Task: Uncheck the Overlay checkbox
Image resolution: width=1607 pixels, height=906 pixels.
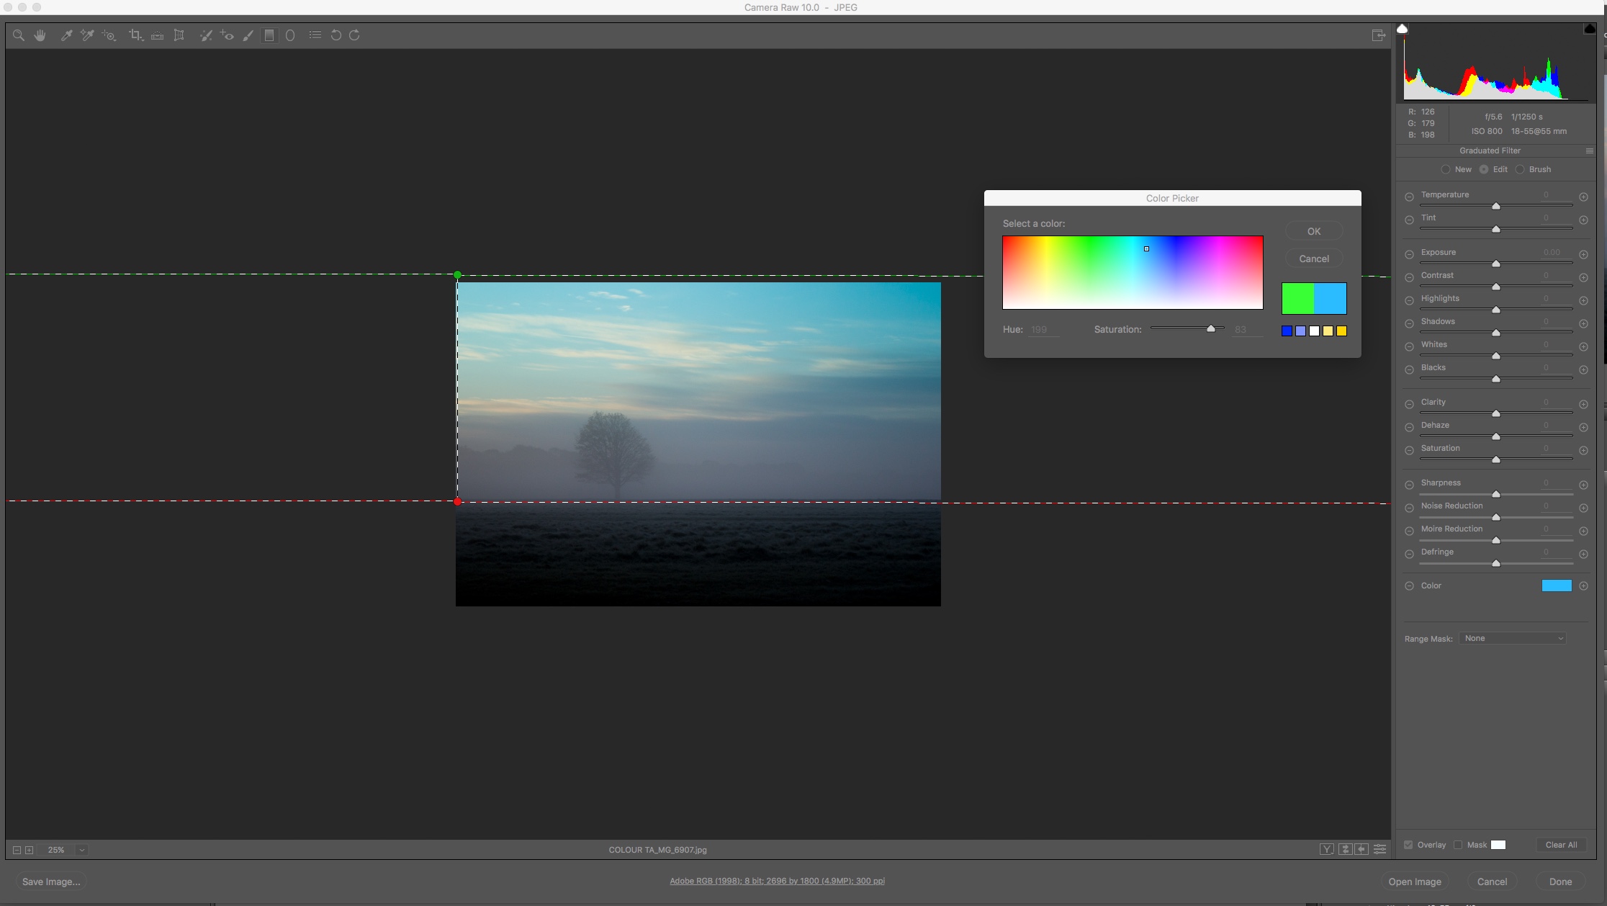Action: [1408, 845]
